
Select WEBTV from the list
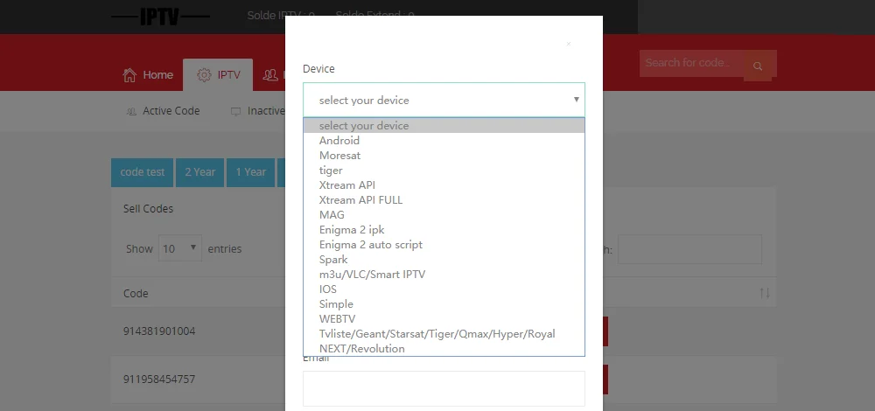pyautogui.click(x=337, y=319)
